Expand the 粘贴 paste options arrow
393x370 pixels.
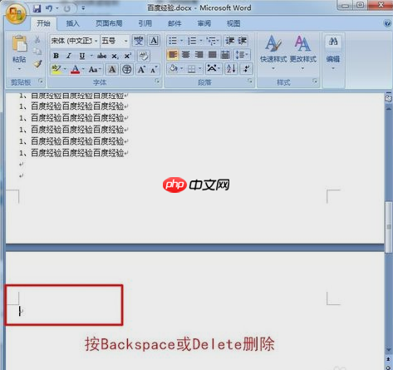point(19,68)
